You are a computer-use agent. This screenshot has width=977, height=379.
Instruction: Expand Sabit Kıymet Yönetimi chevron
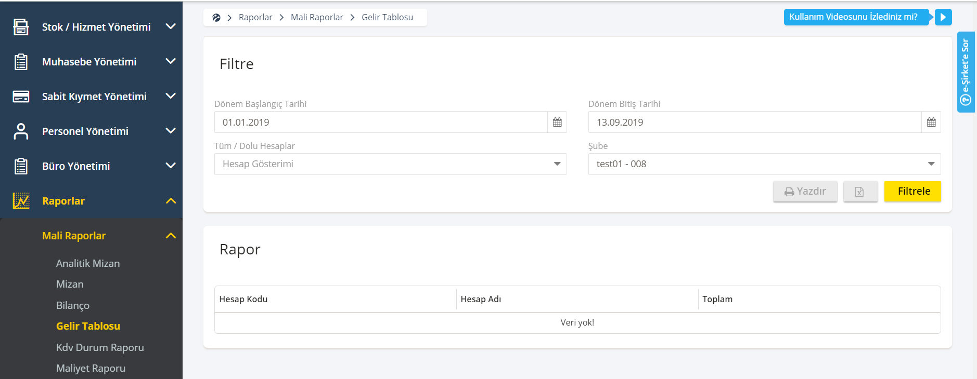pos(171,96)
